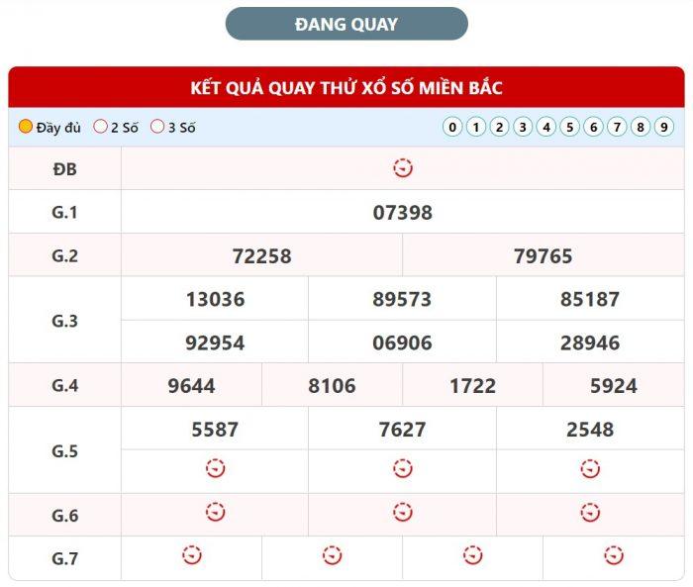Screen dimensions: 693x587
Task: Select the Đầy đủ radio option
Action: coord(26,127)
